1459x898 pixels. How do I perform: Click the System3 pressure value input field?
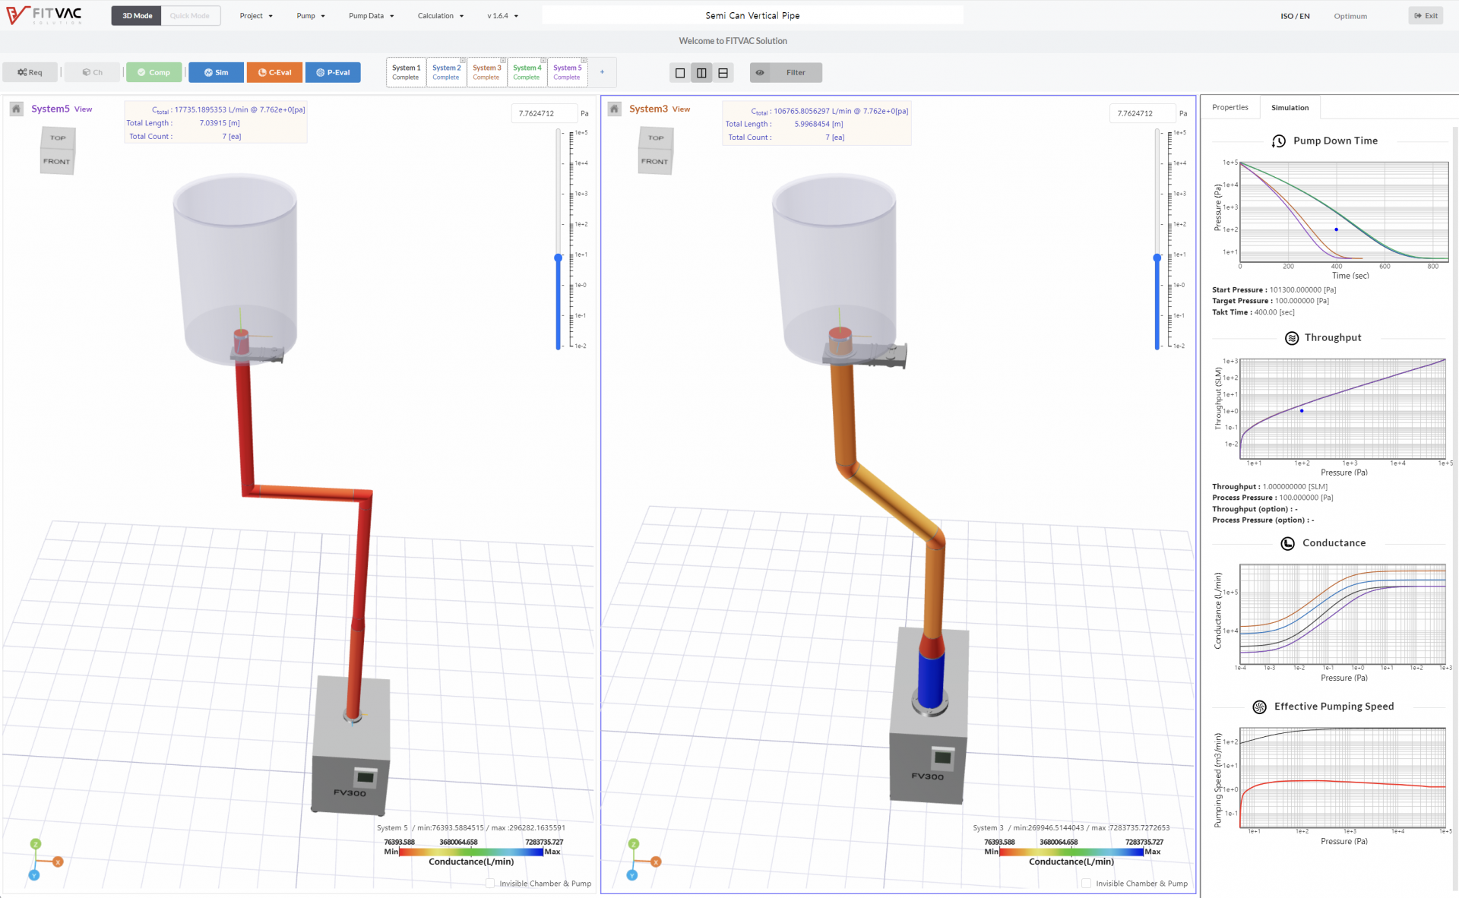[x=1142, y=114]
